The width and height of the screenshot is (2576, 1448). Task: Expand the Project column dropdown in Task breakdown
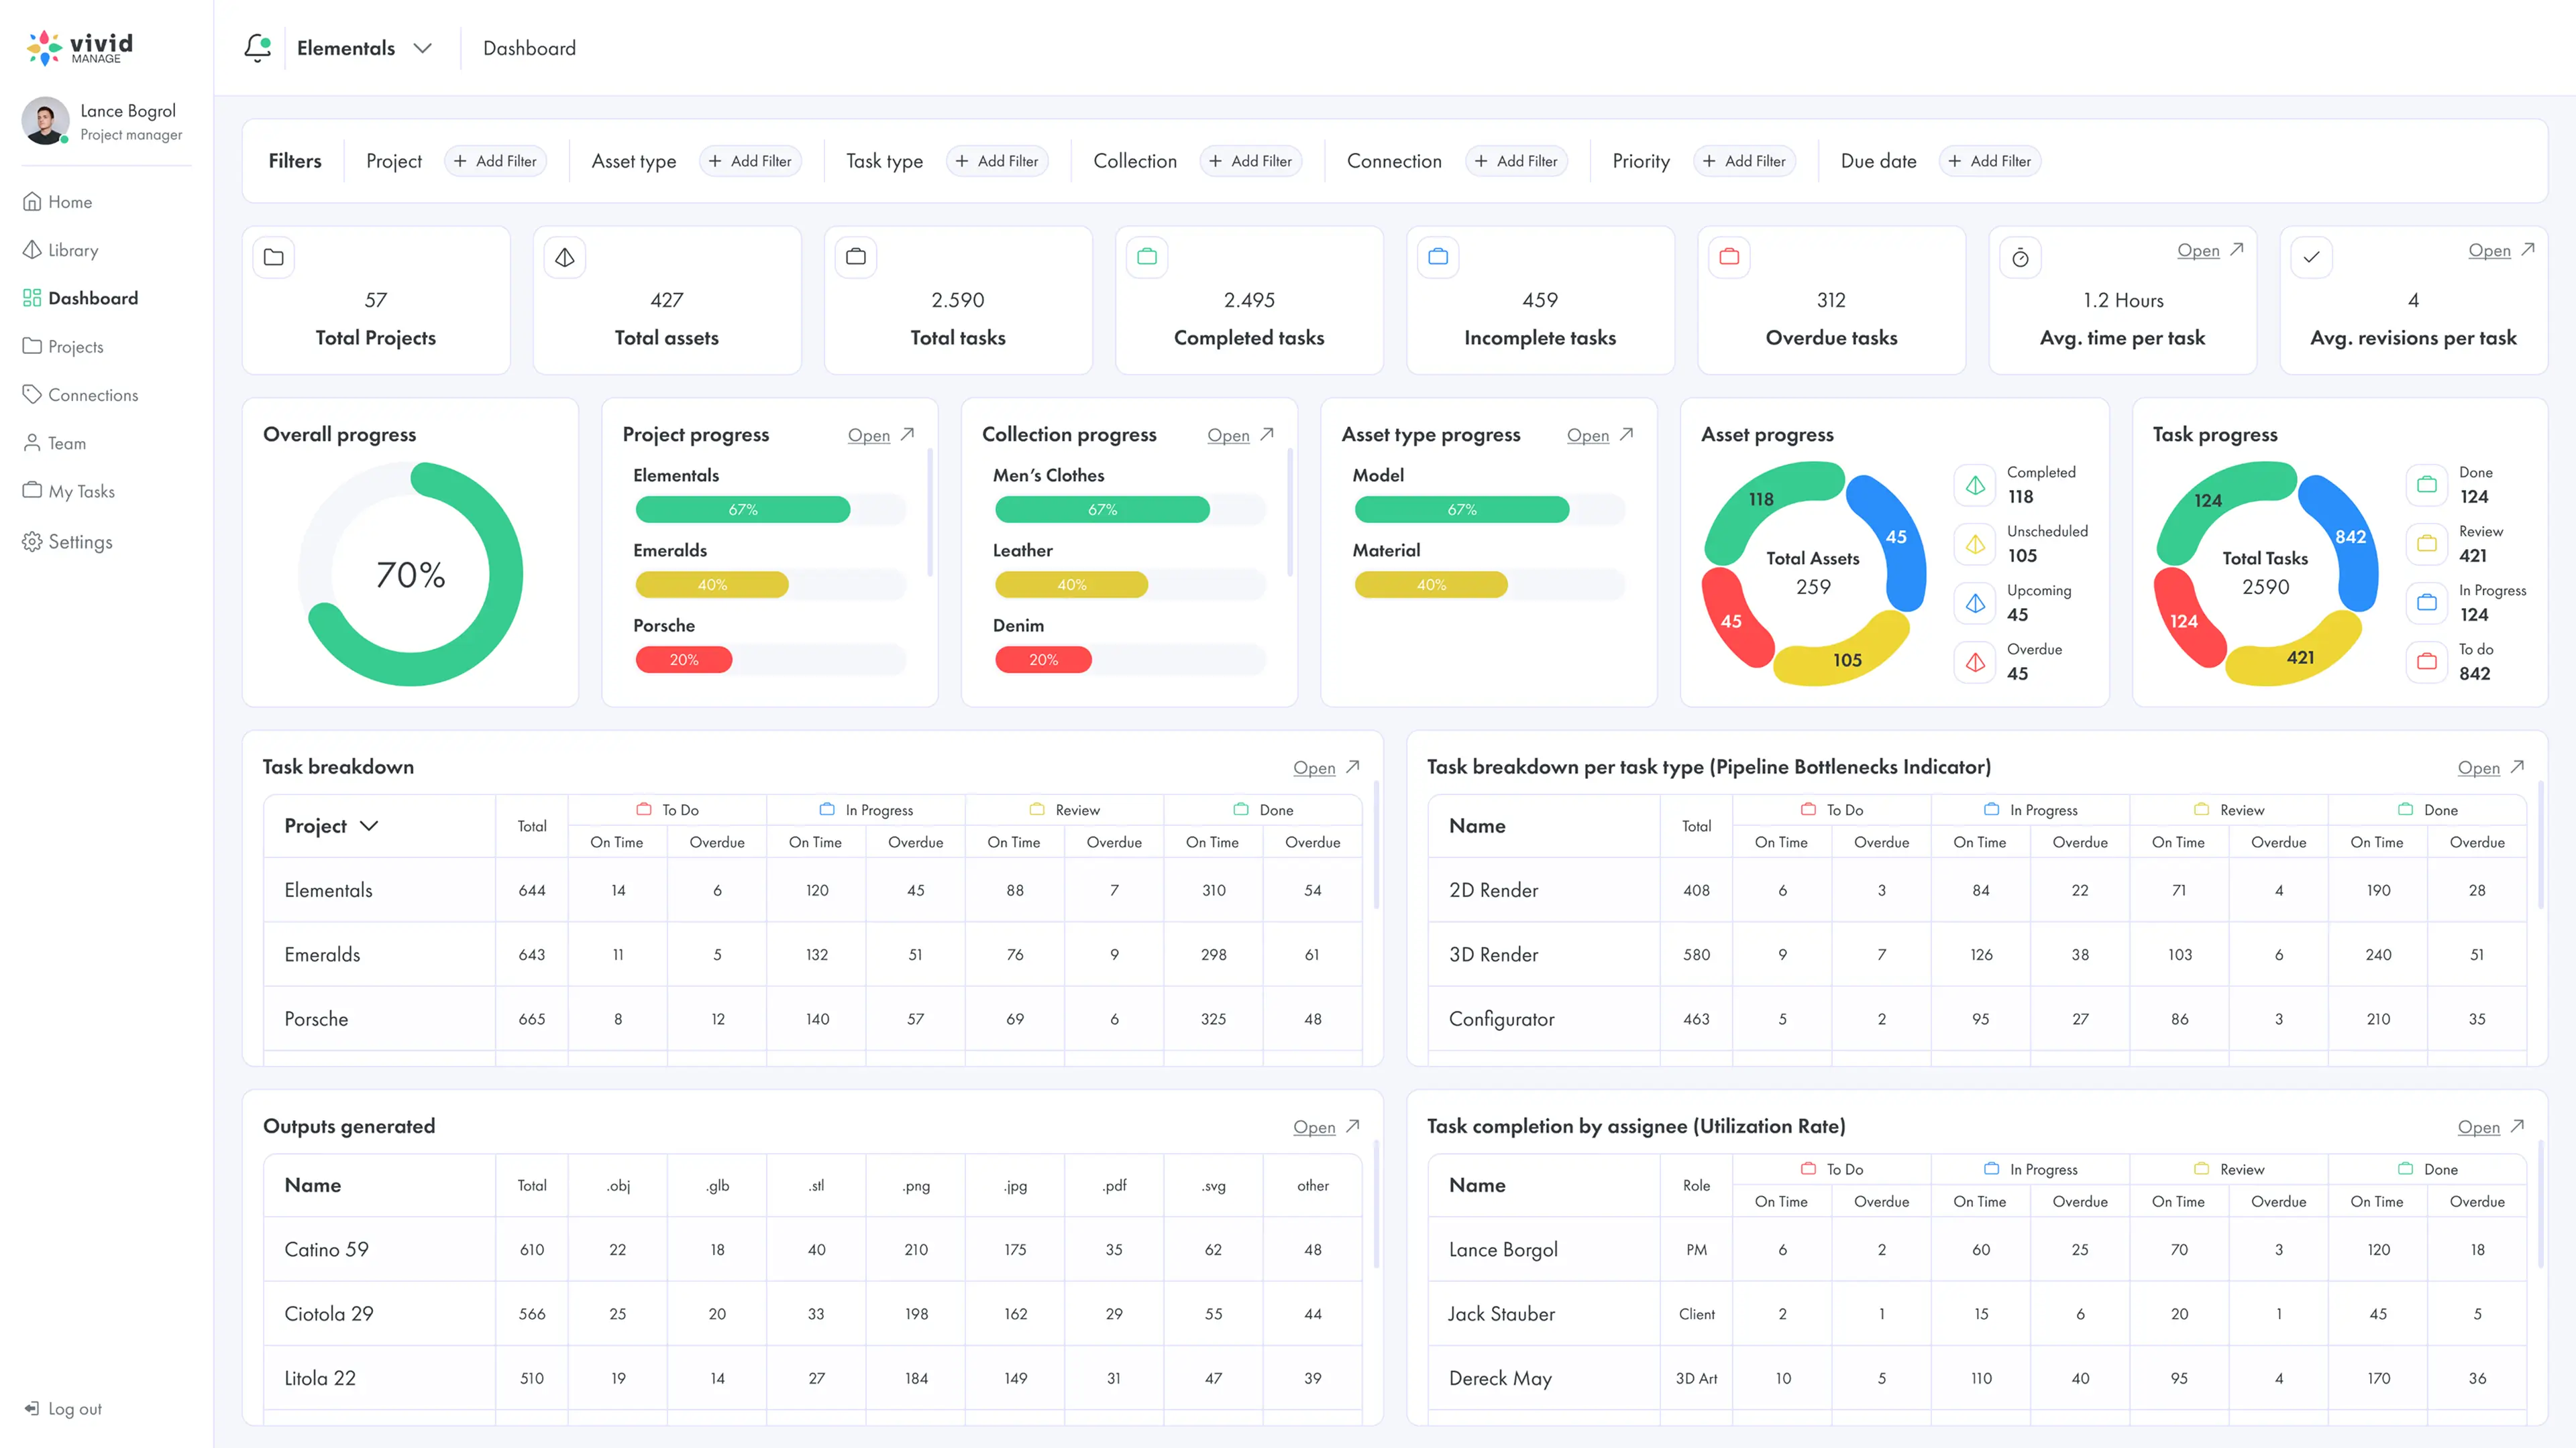pyautogui.click(x=369, y=825)
